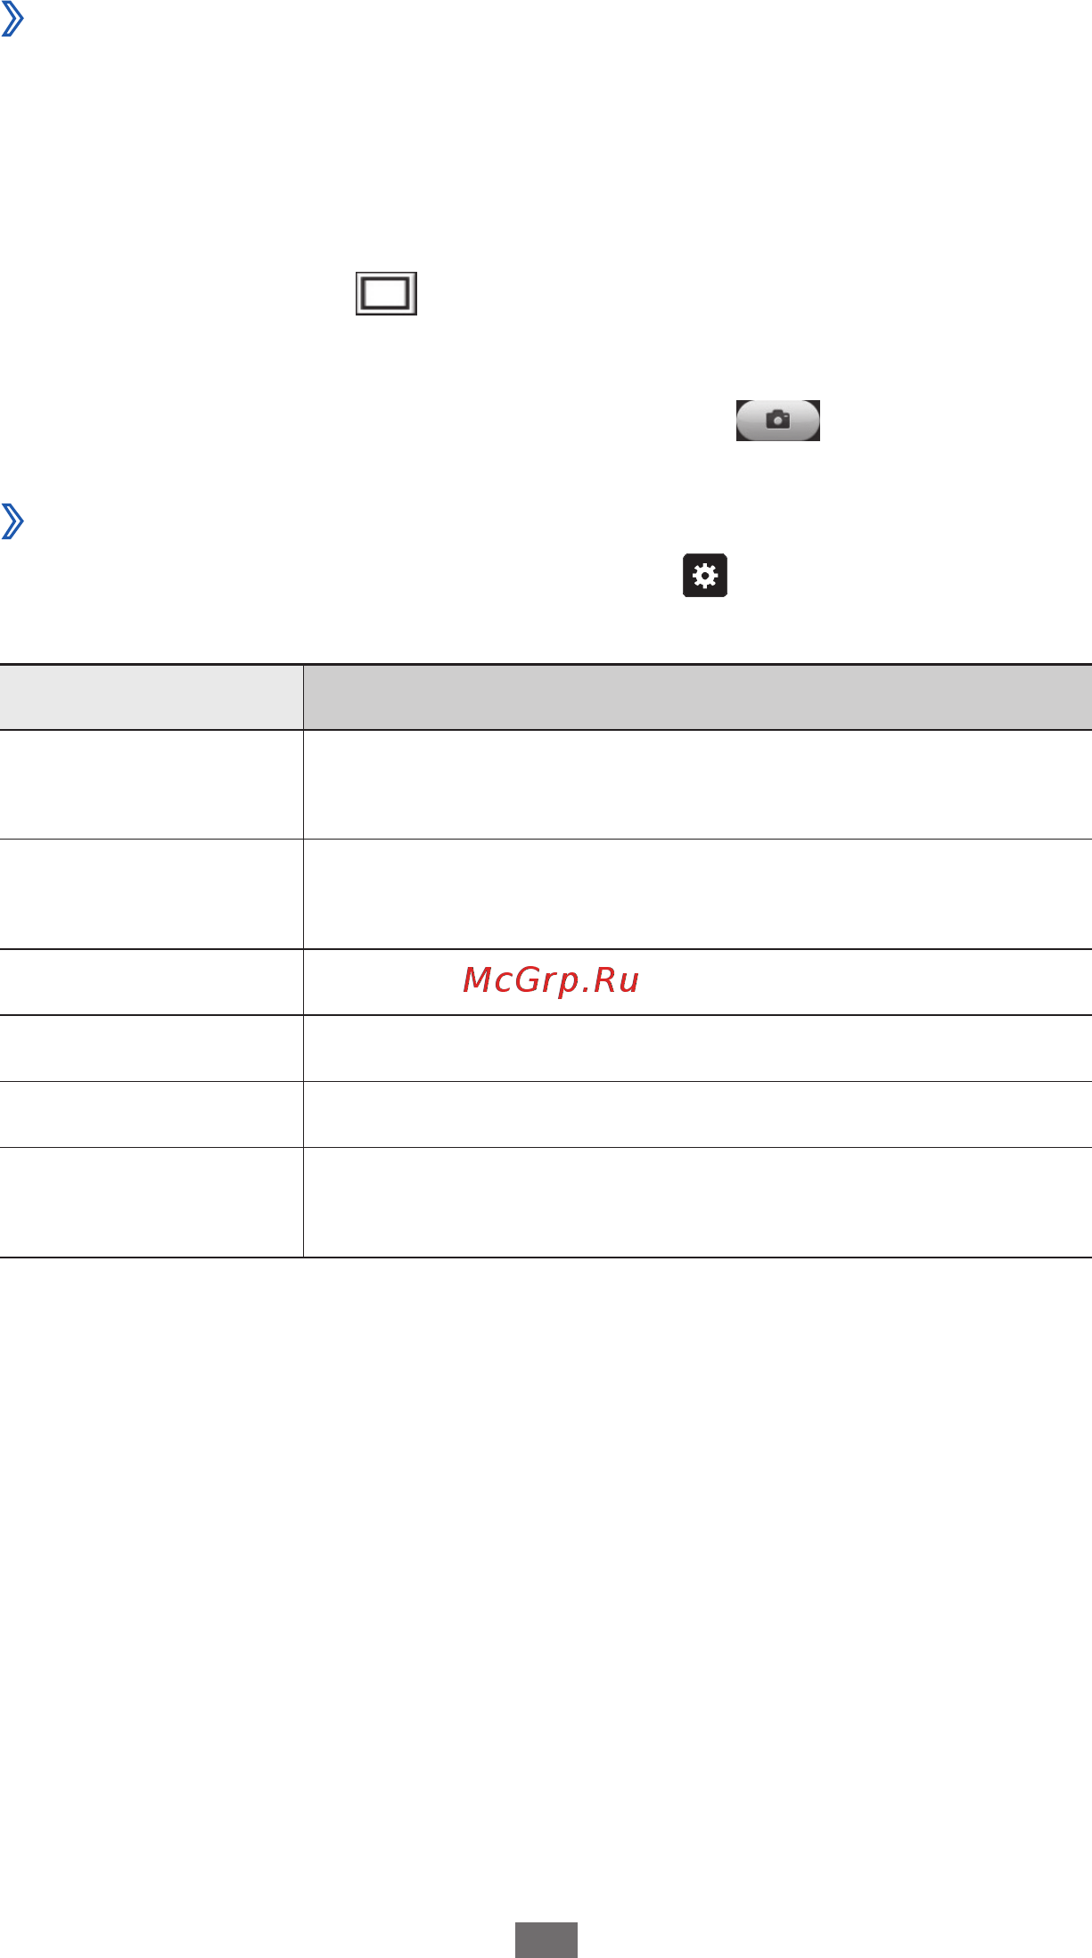The image size is (1092, 1958).
Task: Tap the camera shutter button
Action: point(777,421)
